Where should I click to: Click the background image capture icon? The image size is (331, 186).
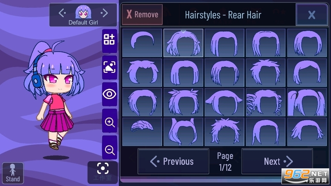(x=109, y=67)
